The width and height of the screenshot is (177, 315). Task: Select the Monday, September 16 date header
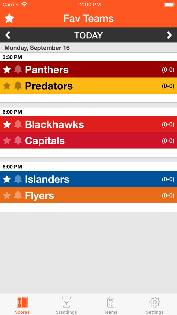click(x=37, y=48)
